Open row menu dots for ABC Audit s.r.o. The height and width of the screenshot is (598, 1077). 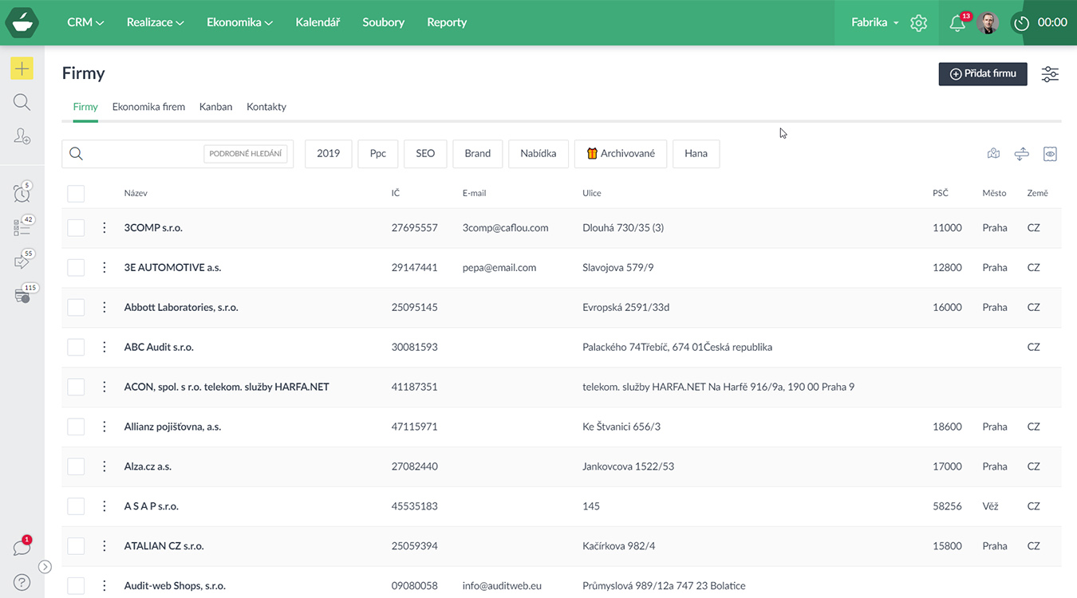click(x=105, y=348)
